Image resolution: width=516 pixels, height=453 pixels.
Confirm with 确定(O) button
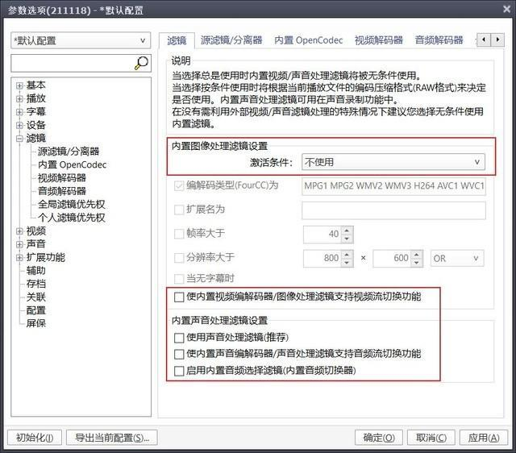[379, 438]
